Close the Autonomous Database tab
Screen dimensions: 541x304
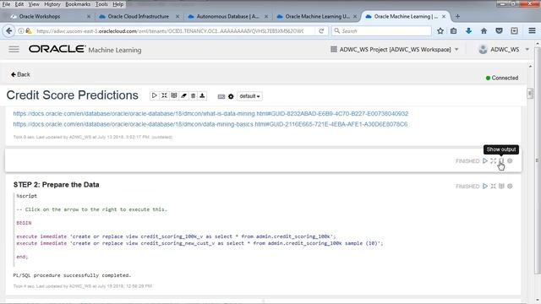(x=266, y=17)
